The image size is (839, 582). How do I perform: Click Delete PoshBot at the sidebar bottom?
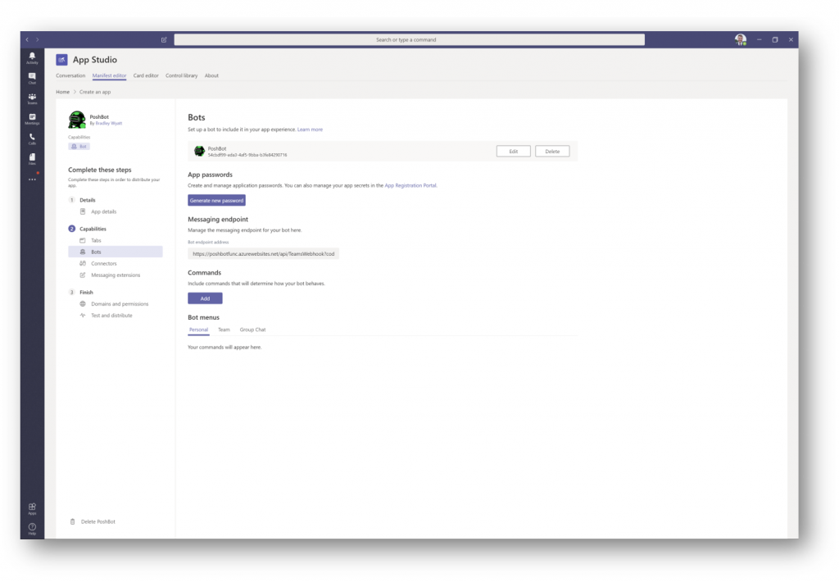click(x=93, y=521)
